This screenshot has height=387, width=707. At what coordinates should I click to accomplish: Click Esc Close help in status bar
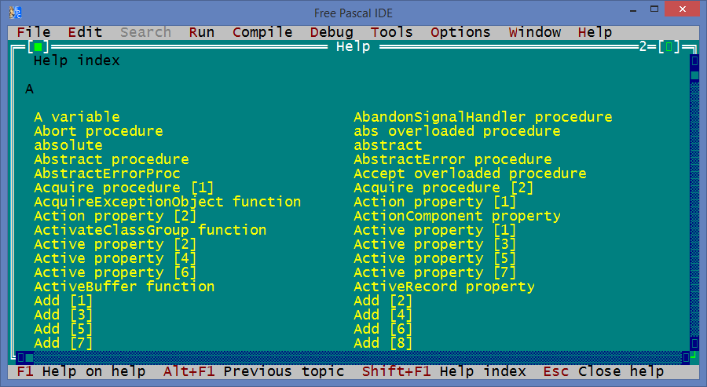point(603,371)
